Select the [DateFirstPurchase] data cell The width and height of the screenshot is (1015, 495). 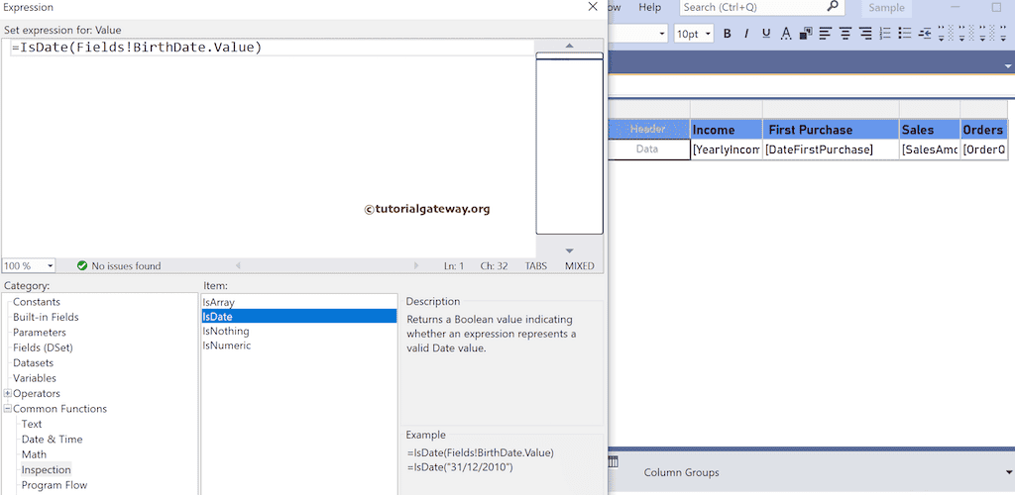pyautogui.click(x=832, y=149)
